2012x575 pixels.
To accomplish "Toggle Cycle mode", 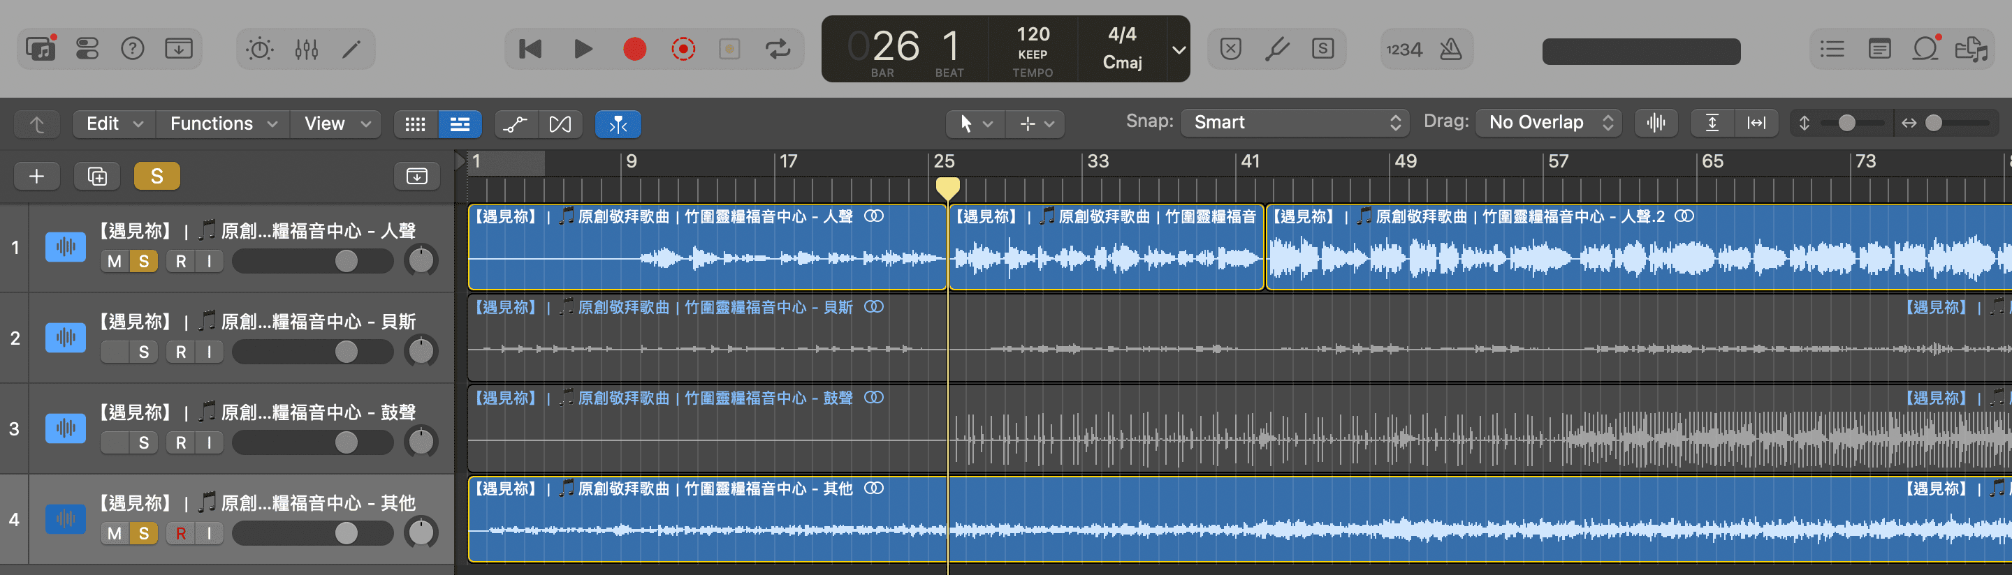I will click(x=777, y=49).
